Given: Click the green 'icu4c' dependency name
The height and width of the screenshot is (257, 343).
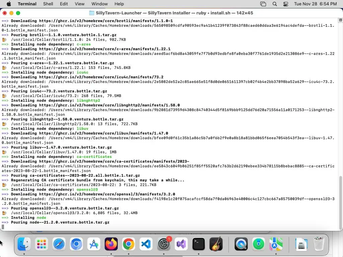Looking at the screenshot, I should (82, 72).
